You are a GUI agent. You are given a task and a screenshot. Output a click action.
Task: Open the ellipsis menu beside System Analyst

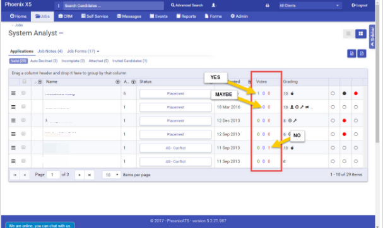[61, 33]
